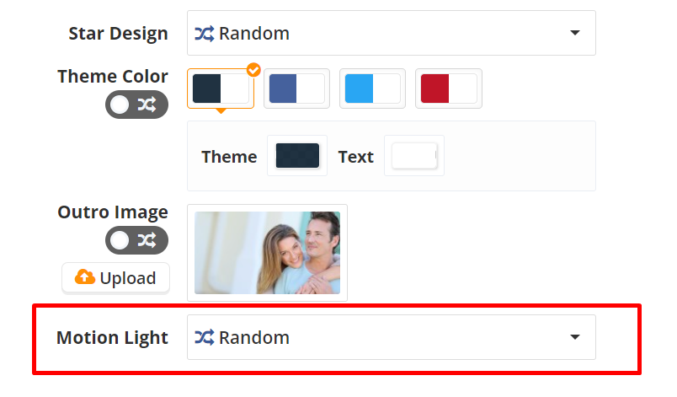Open the Star Design dropdown
The image size is (677, 397).
click(391, 34)
